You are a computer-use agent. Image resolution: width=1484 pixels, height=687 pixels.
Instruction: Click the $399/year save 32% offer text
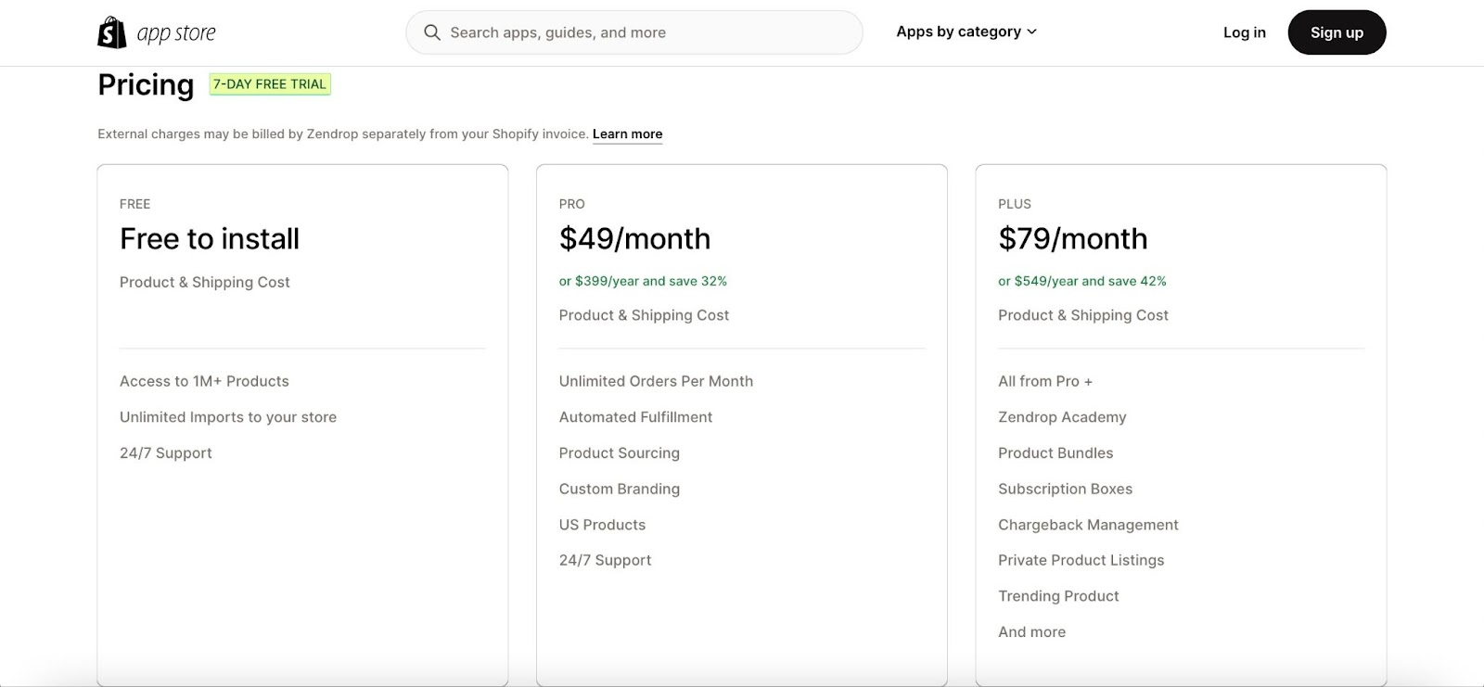click(x=643, y=281)
